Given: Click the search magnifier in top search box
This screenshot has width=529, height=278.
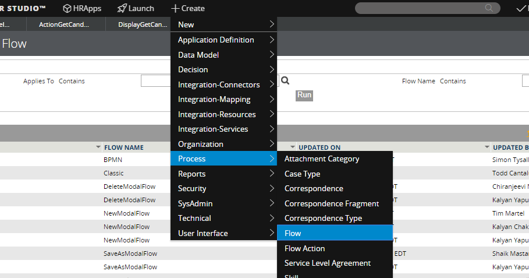Looking at the screenshot, I should (489, 8).
